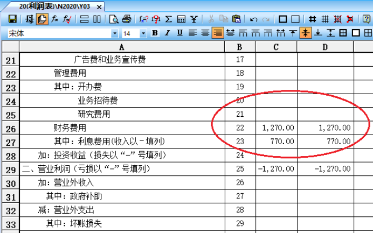373x233 pixels.
Task: Select column C header
Action: (x=276, y=47)
